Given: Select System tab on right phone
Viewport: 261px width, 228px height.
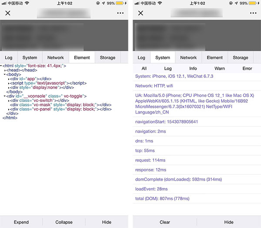Looking at the screenshot, I should click(163, 57).
